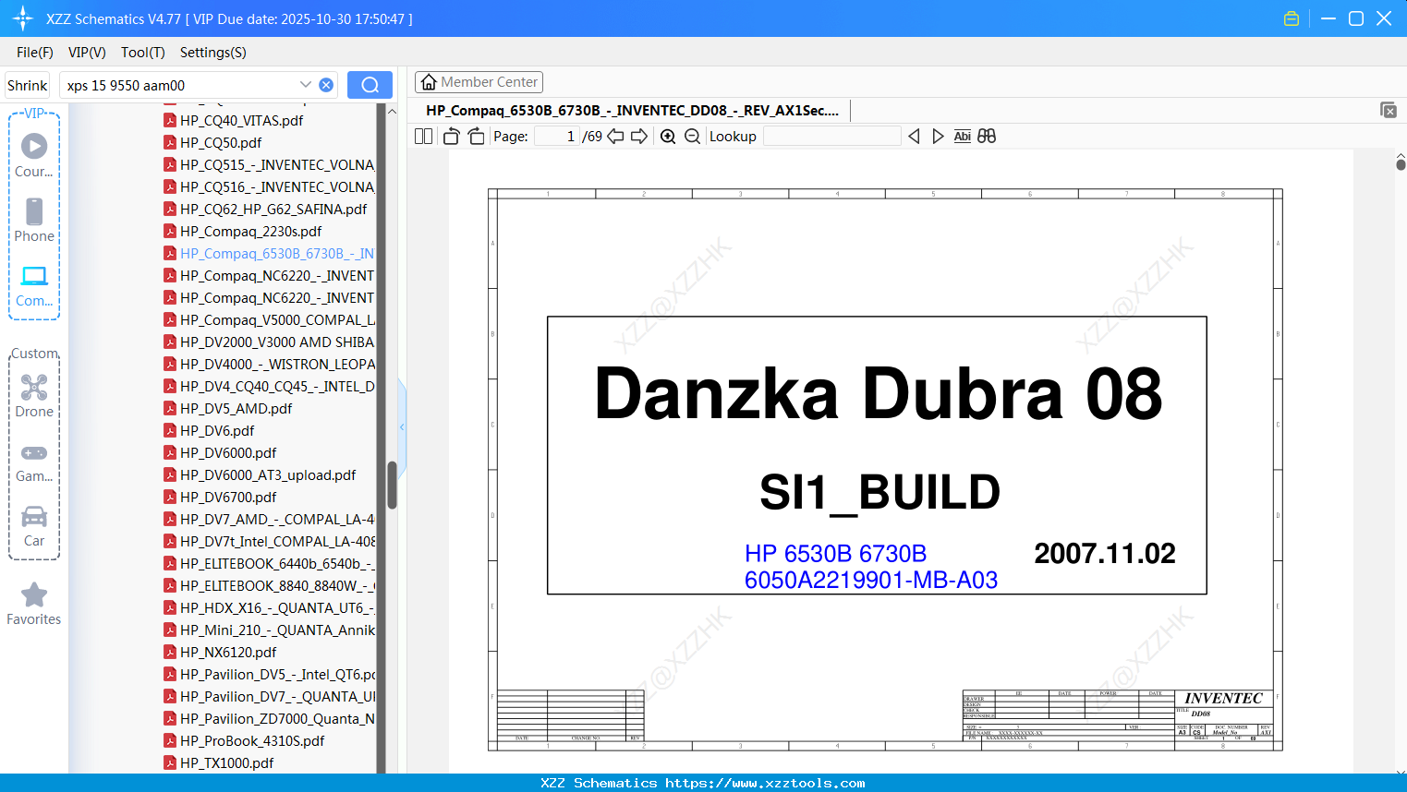Open HP_DV6000_AT3_upload.pdf
1407x792 pixels.
pyautogui.click(x=268, y=475)
